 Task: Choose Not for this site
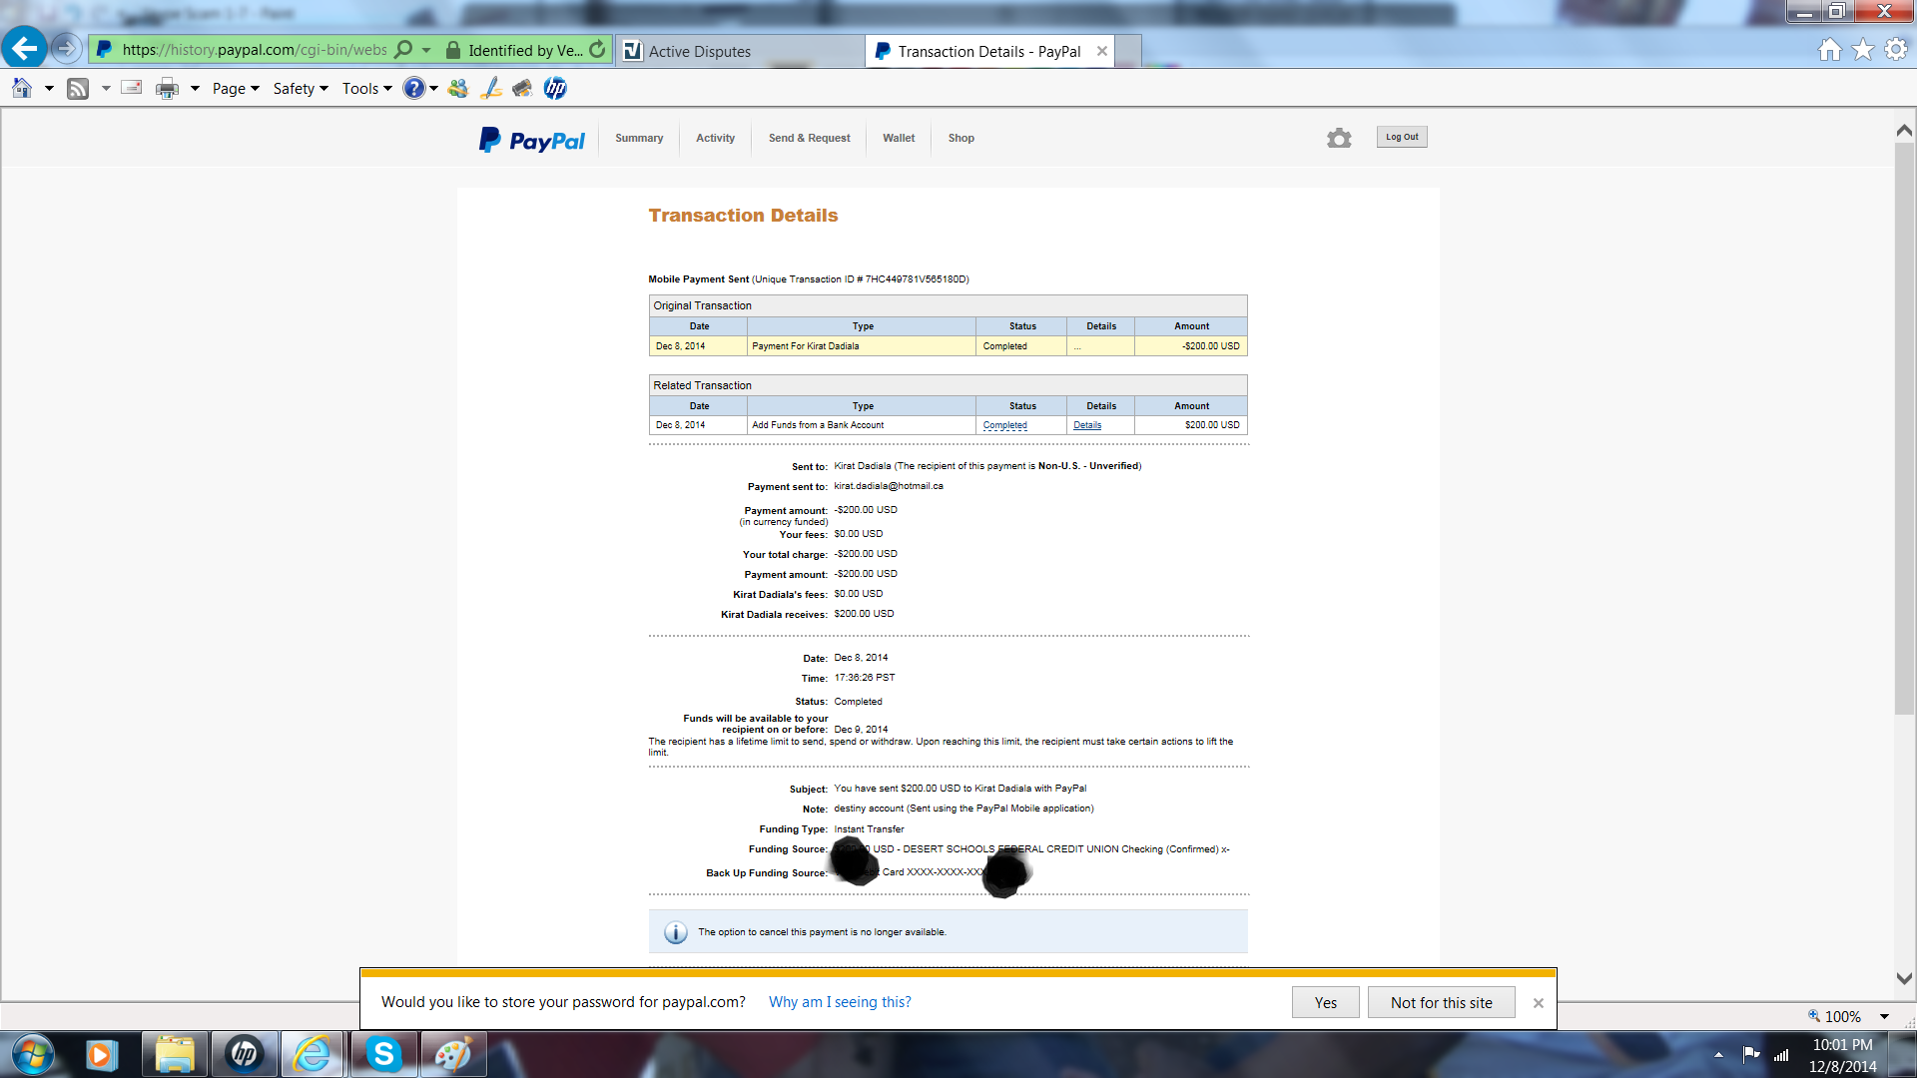1442,1002
